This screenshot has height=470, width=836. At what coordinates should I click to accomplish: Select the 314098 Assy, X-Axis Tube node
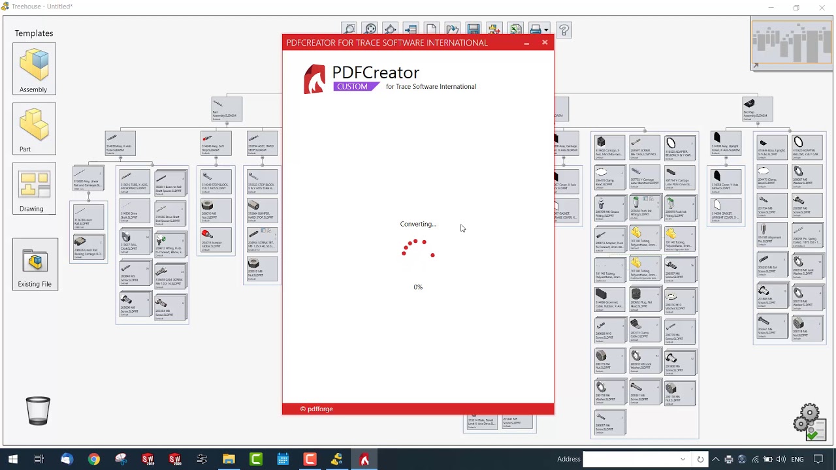click(120, 143)
